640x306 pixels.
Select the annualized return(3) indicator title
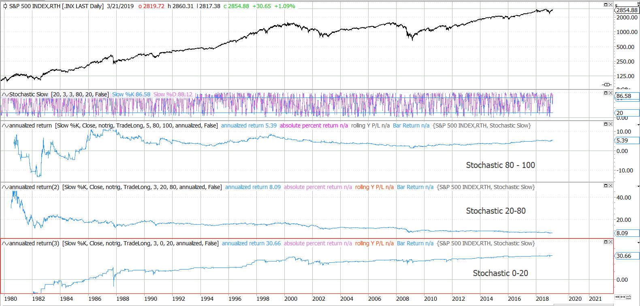[34, 243]
